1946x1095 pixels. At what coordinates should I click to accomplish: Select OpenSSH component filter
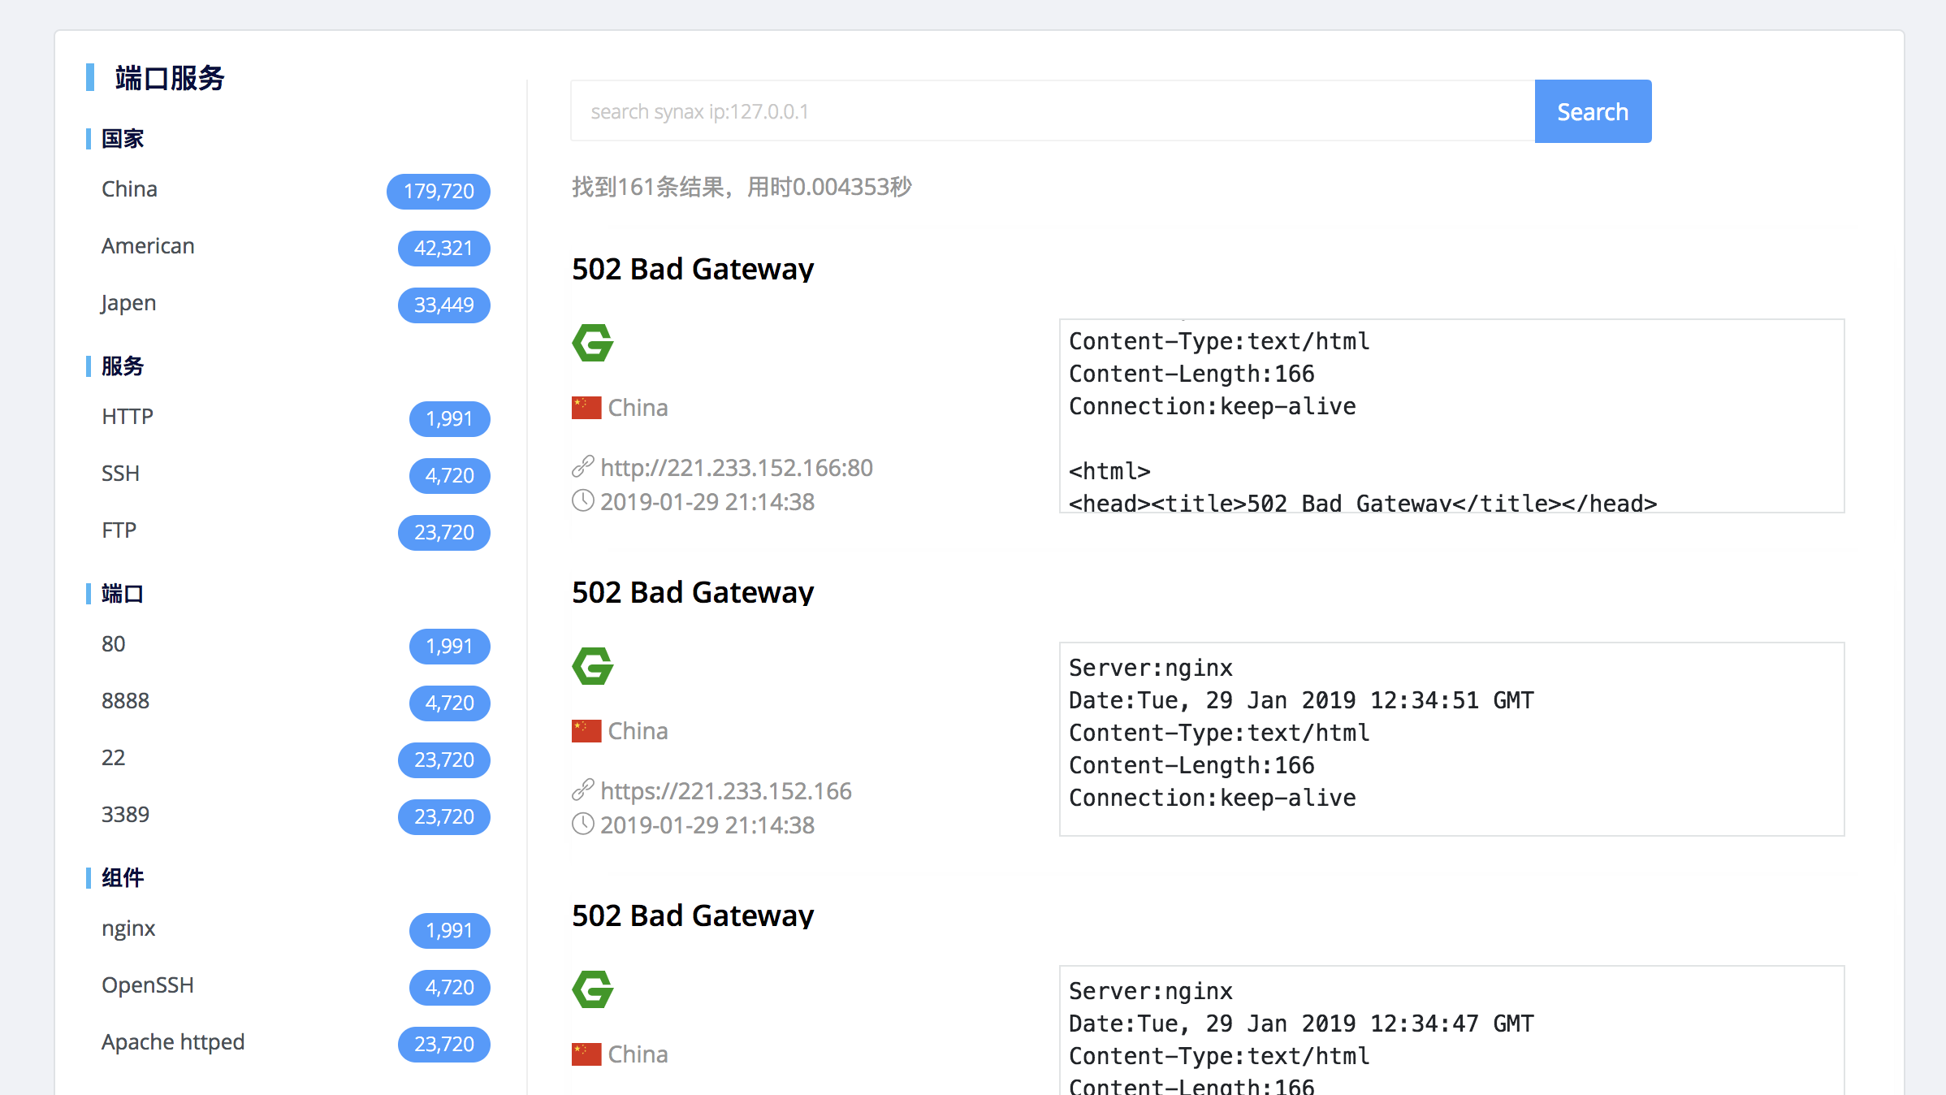coord(148,985)
